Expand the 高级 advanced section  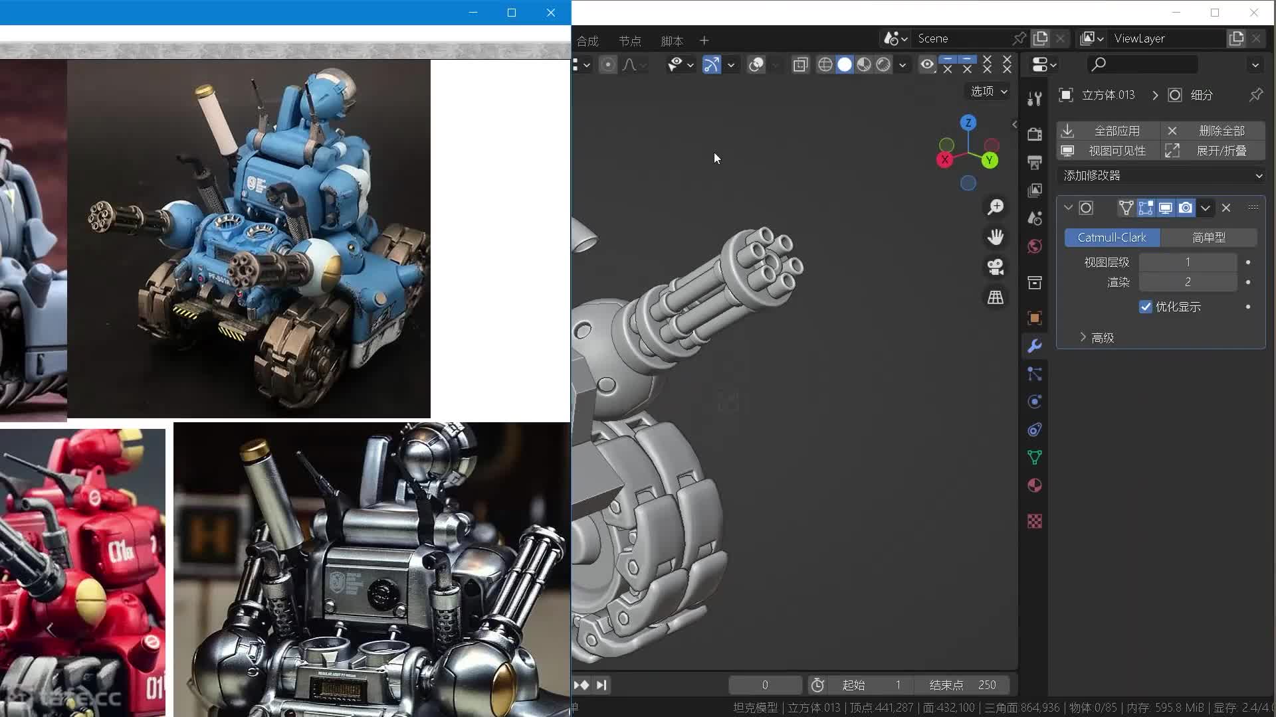(x=1095, y=338)
